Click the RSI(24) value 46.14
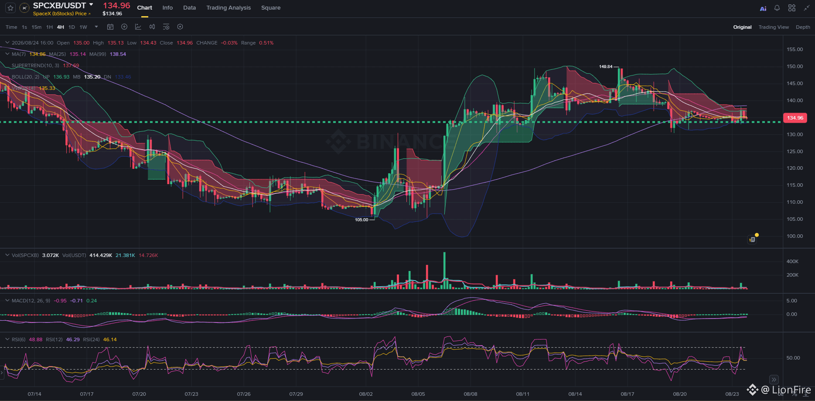815x401 pixels. (110, 339)
